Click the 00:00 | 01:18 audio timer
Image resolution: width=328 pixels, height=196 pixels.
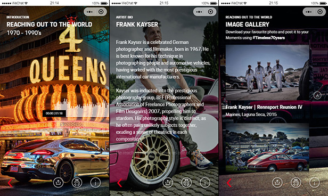coord(54,113)
